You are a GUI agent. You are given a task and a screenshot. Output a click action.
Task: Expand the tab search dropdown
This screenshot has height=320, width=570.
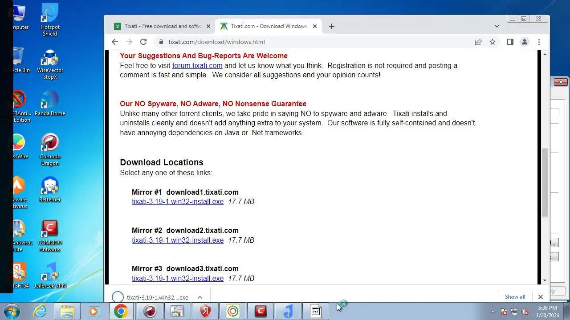497,26
